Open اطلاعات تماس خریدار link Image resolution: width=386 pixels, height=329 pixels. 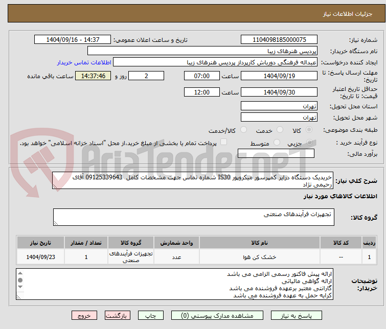[x=84, y=62]
